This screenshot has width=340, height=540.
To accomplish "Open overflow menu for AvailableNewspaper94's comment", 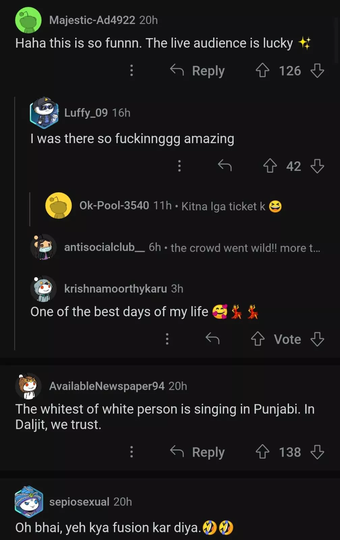I will click(132, 452).
